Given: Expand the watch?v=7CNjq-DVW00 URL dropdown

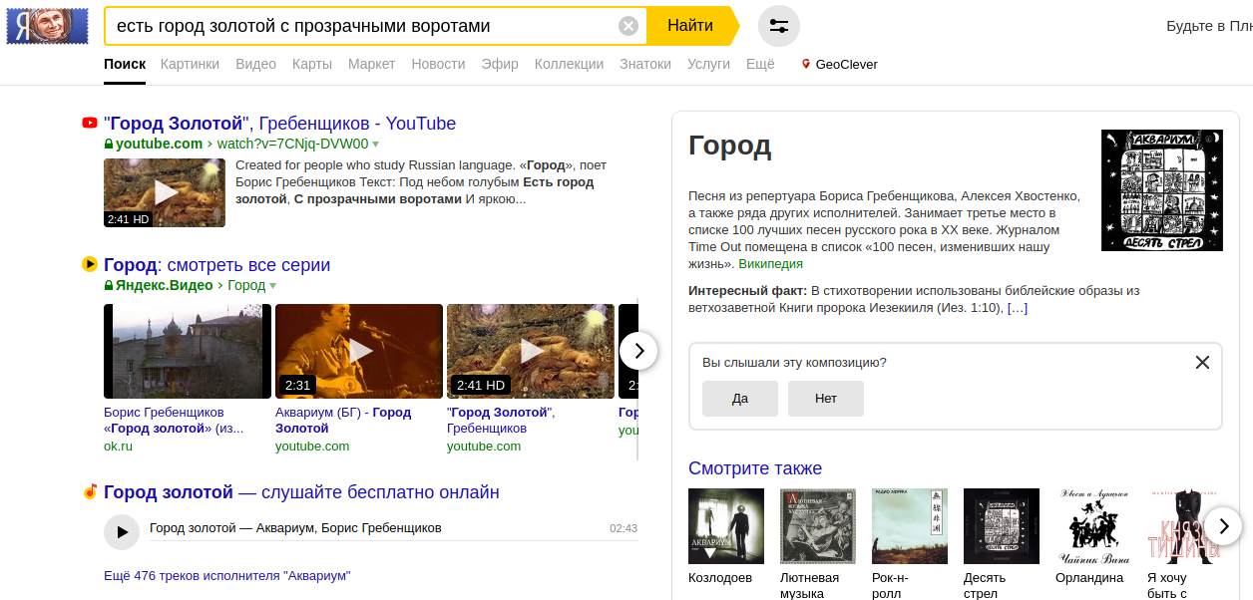Looking at the screenshot, I should pyautogui.click(x=375, y=144).
